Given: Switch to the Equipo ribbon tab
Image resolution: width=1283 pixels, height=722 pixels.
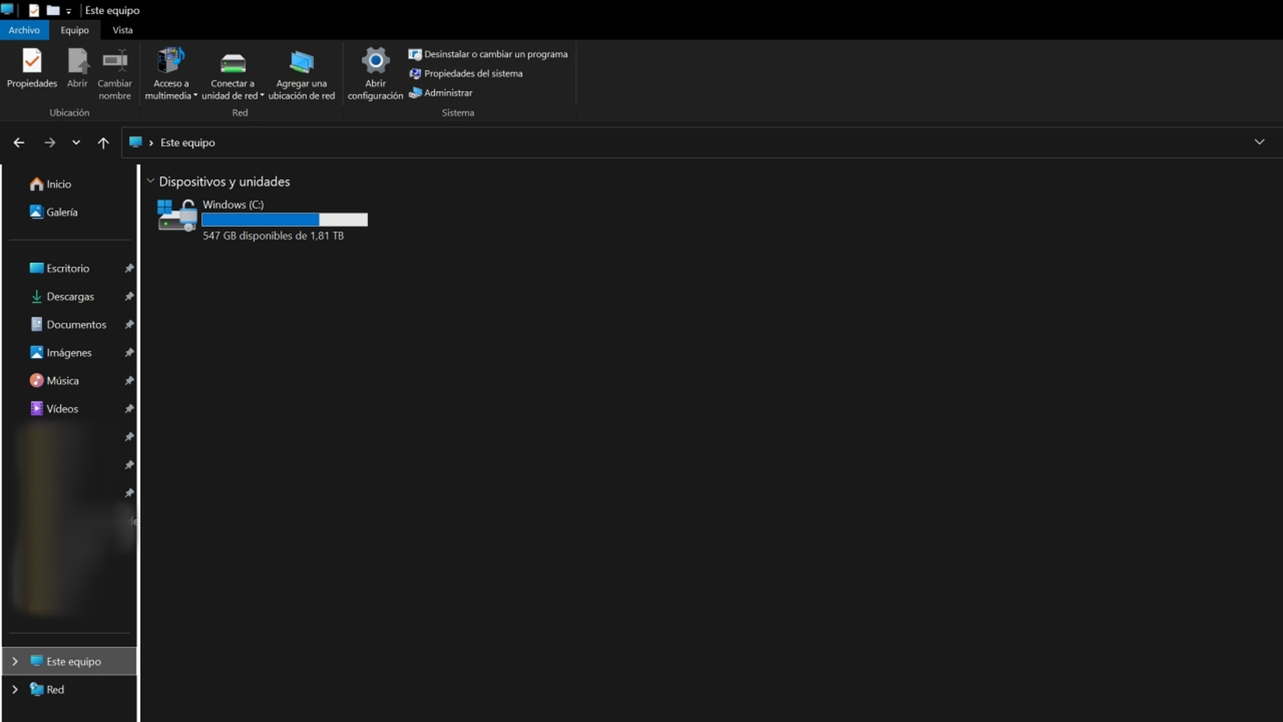Looking at the screenshot, I should tap(75, 30).
